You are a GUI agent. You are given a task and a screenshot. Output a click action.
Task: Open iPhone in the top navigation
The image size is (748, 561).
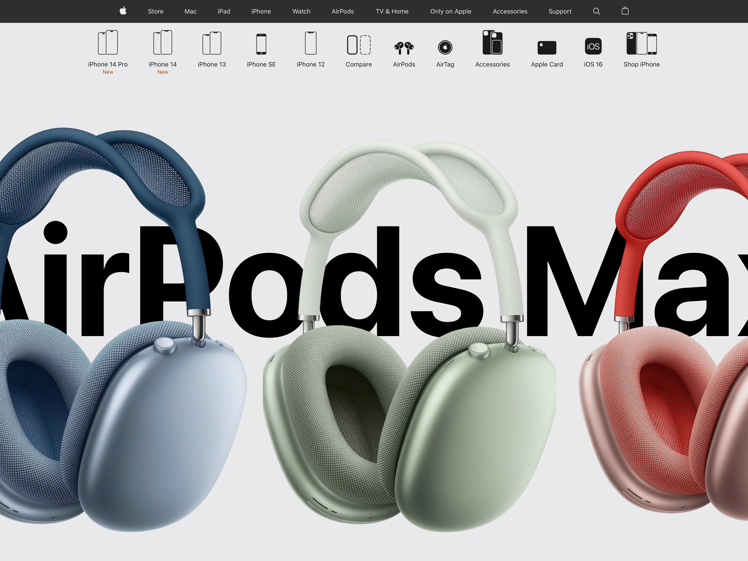coord(261,11)
